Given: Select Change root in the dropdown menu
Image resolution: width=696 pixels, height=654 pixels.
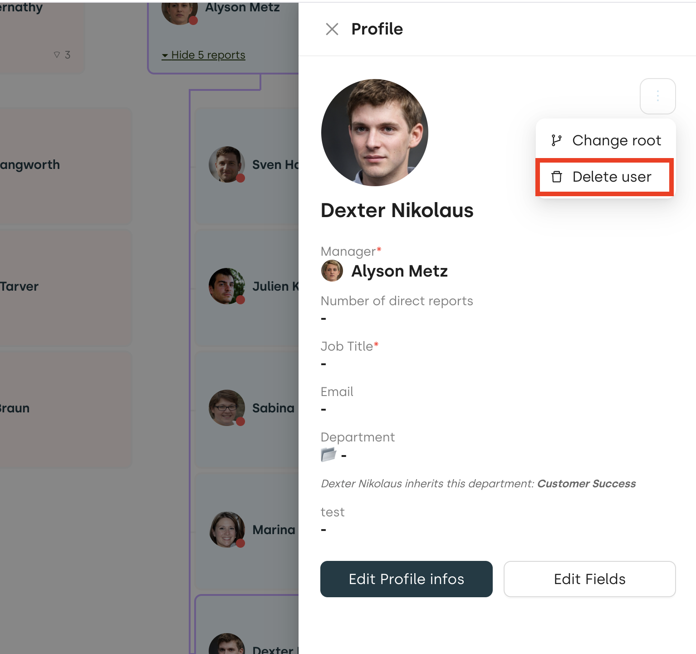Looking at the screenshot, I should click(x=617, y=140).
